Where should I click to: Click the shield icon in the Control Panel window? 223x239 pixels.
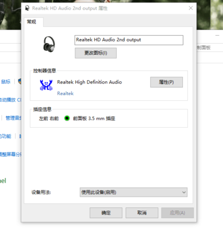[x=20, y=81]
